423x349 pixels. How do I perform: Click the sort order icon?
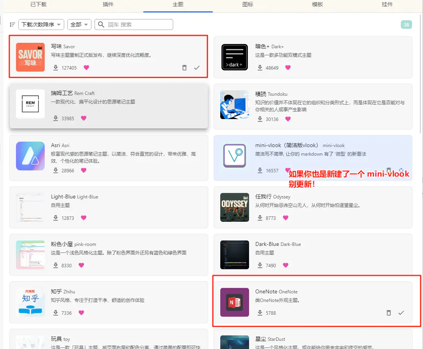point(12,25)
